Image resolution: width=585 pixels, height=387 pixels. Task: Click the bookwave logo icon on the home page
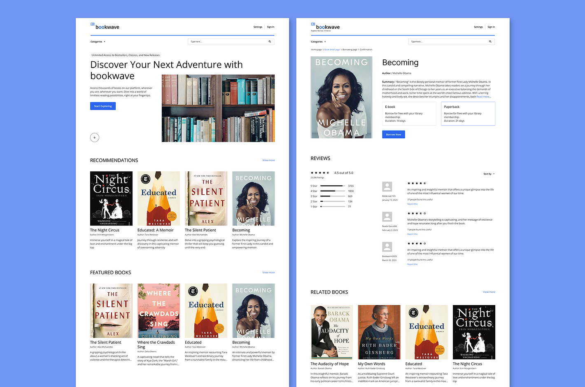93,24
